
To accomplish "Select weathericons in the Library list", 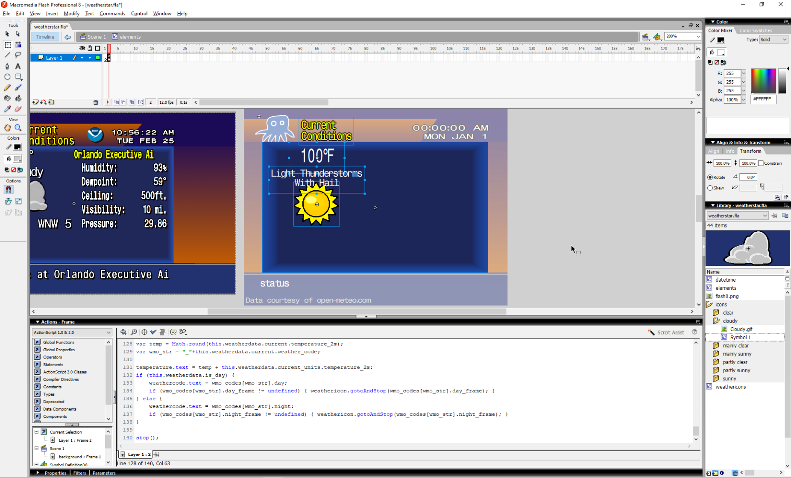I will pos(730,387).
